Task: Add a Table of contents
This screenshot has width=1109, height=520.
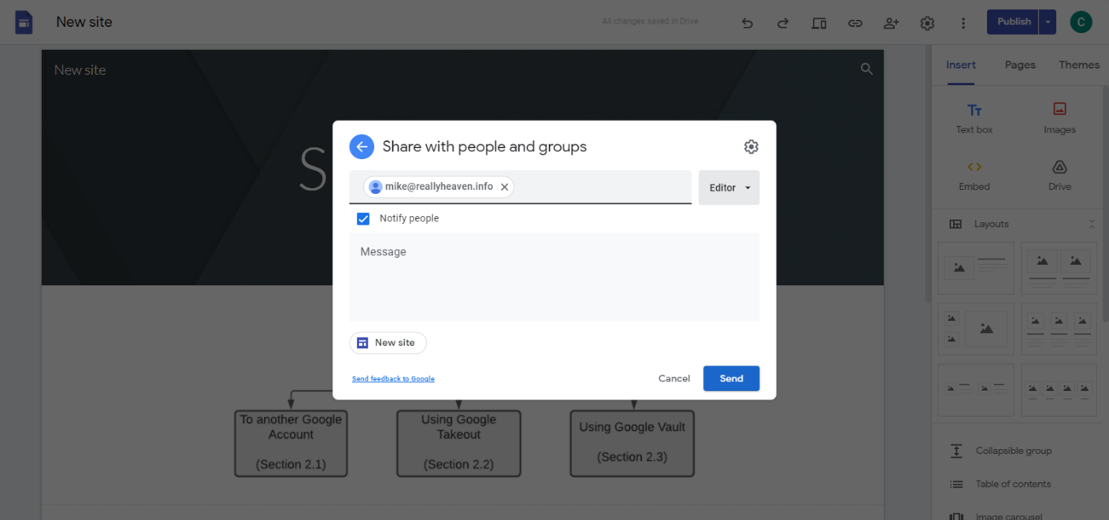Action: click(x=1013, y=484)
